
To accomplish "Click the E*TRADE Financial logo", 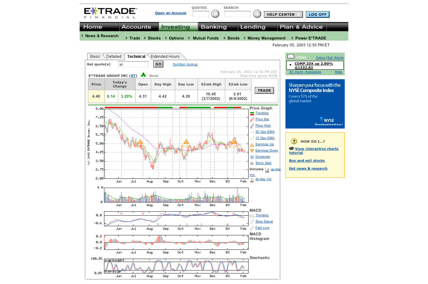I will click(x=110, y=13).
